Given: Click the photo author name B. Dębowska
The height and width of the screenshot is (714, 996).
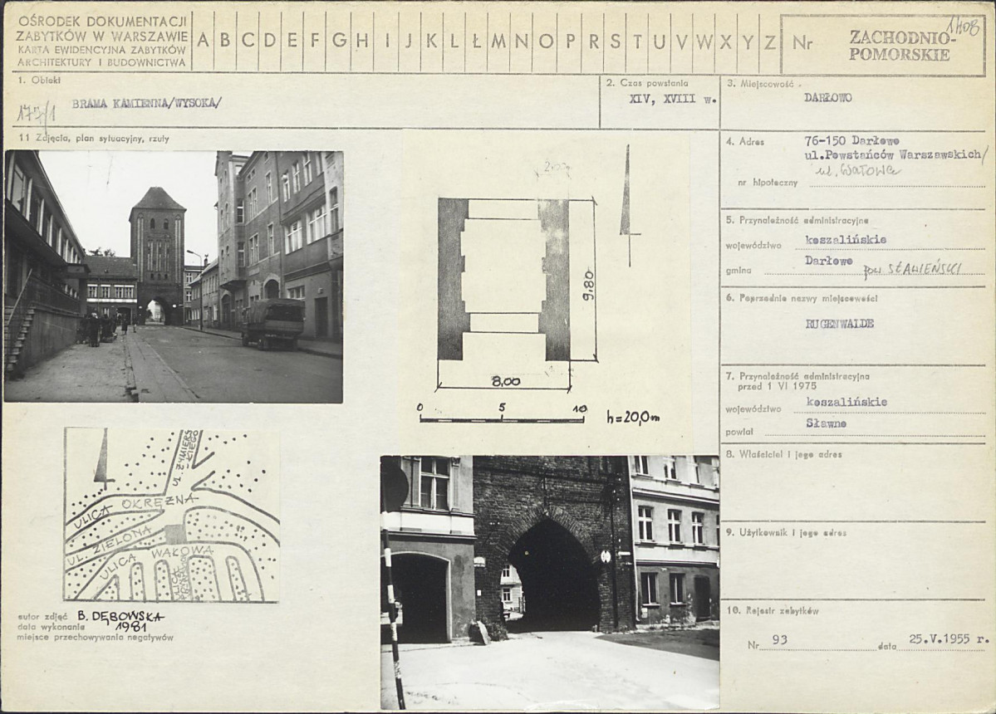Looking at the screenshot, I should [x=120, y=616].
